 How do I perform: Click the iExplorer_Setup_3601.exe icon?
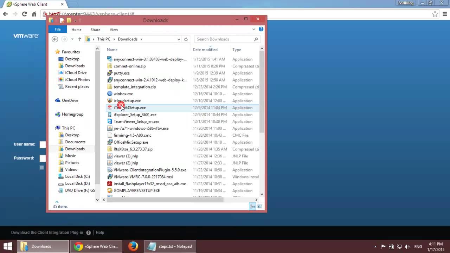pos(110,115)
